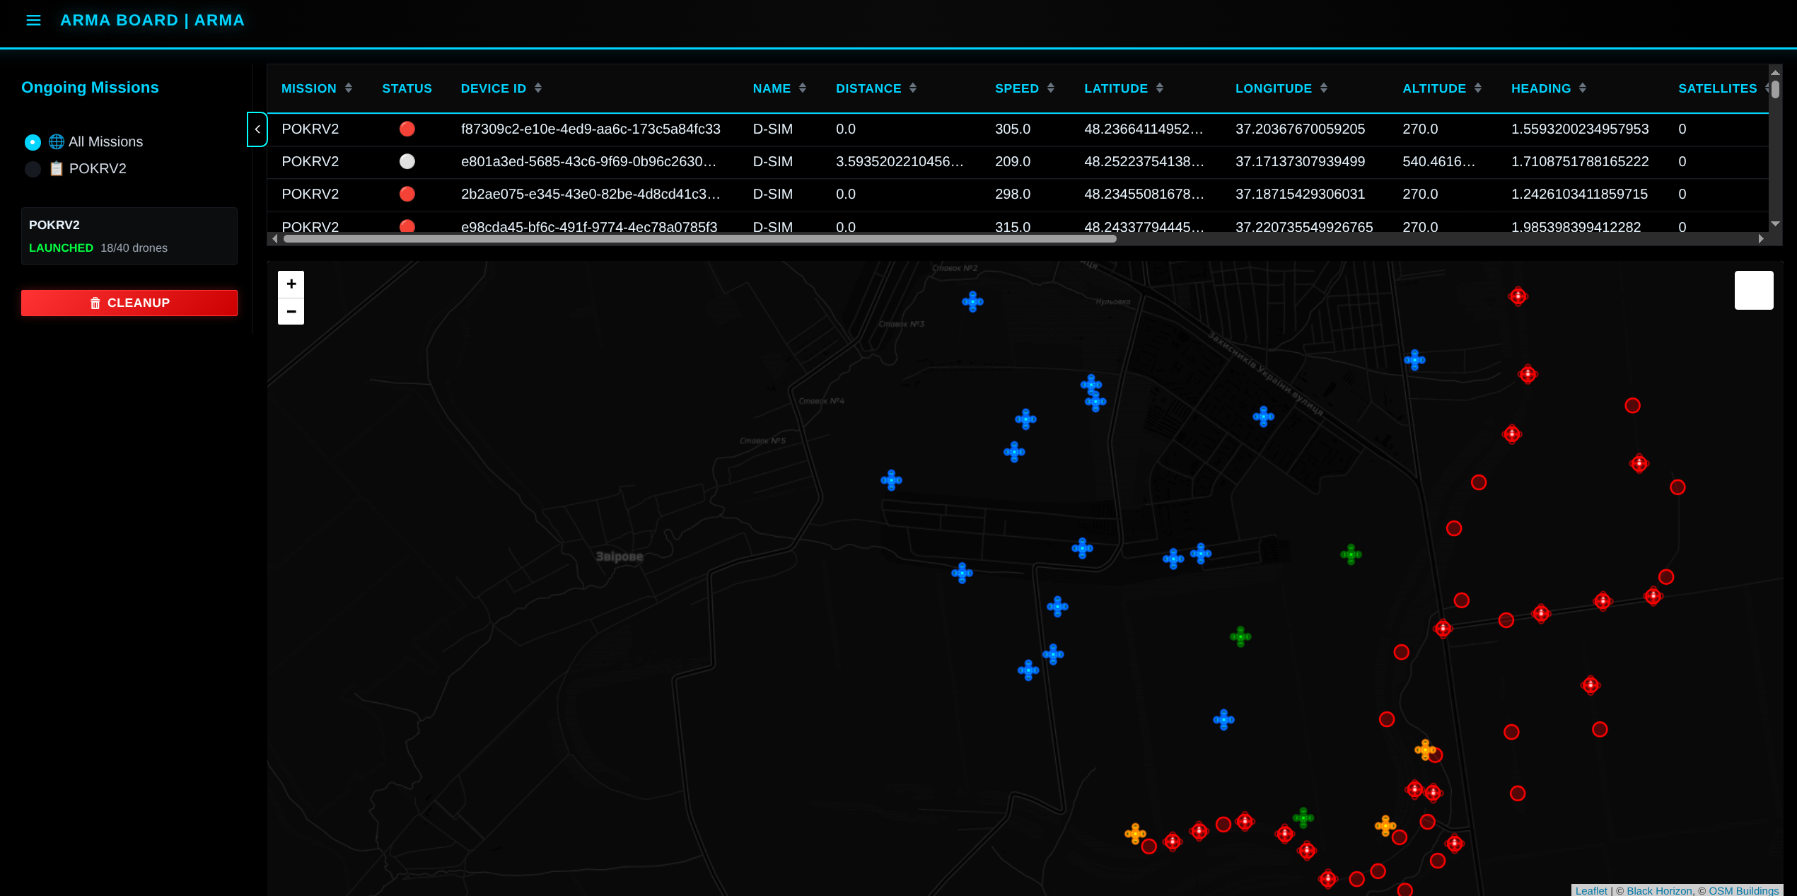Sort table by HEADING column
Screen dimensions: 1797x896
[x=1549, y=88]
